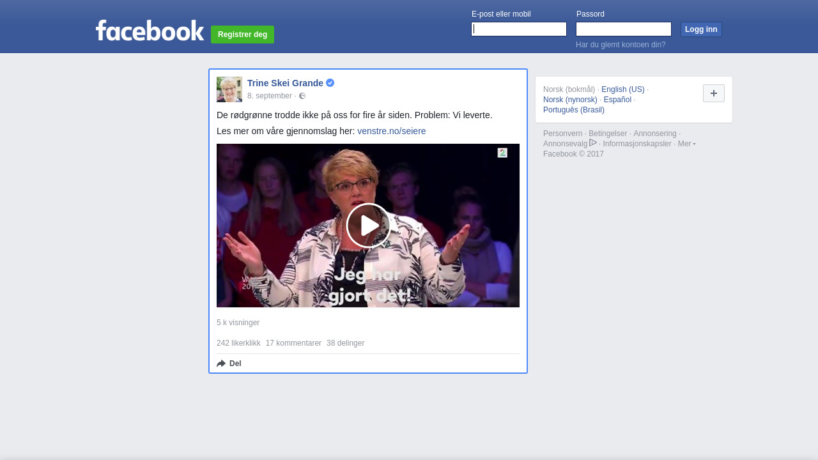
Task: Open the venstre.no/seiere link
Action: [391, 131]
